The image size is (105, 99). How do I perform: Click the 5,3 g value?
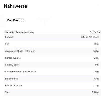click(96, 51)
